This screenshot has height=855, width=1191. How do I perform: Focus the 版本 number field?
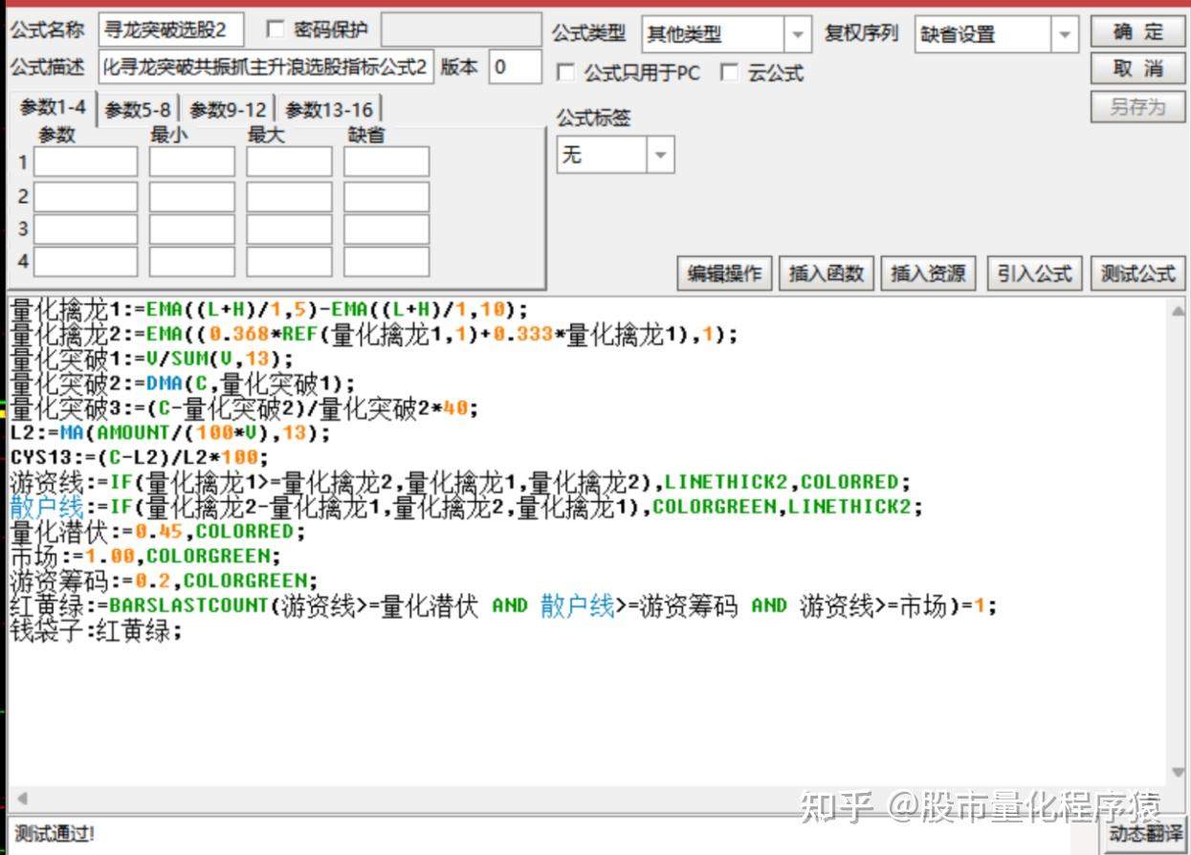click(x=515, y=67)
